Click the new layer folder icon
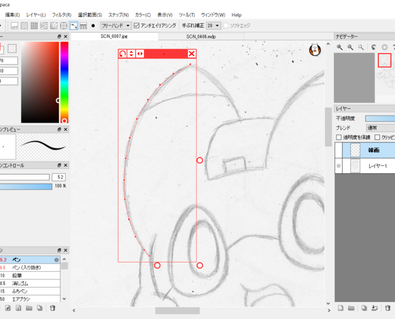Screen dimensions: 395x319 tap(351, 308)
